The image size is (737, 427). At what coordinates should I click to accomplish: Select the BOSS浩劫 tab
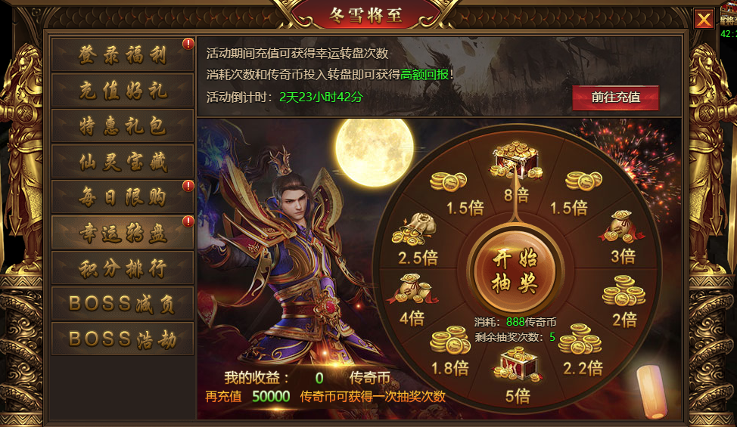point(123,339)
